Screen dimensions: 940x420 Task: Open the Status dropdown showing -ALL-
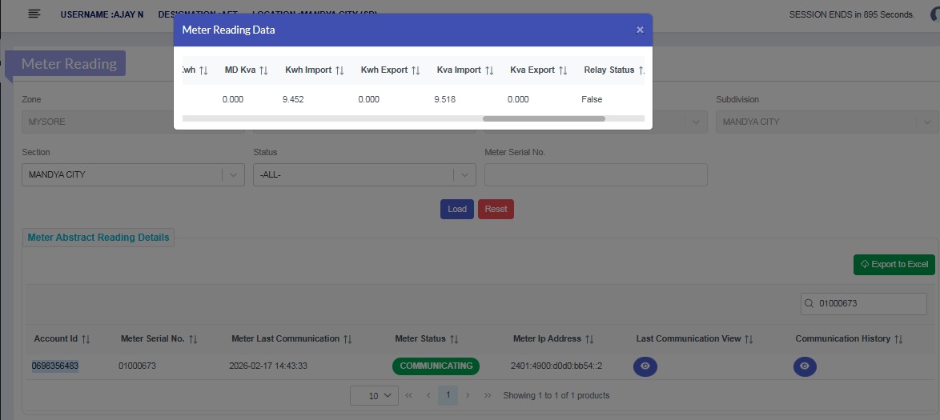(x=364, y=175)
